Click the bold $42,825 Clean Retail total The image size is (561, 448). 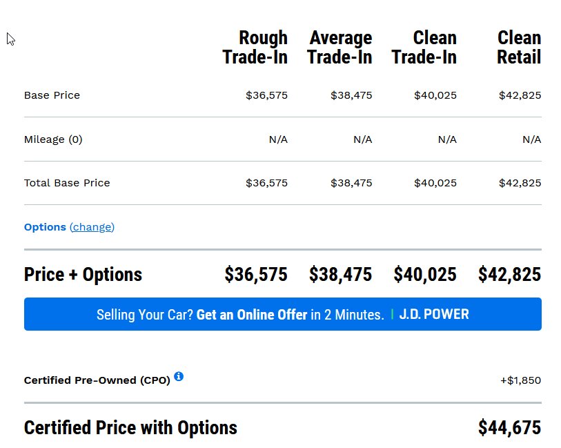pyautogui.click(x=509, y=275)
